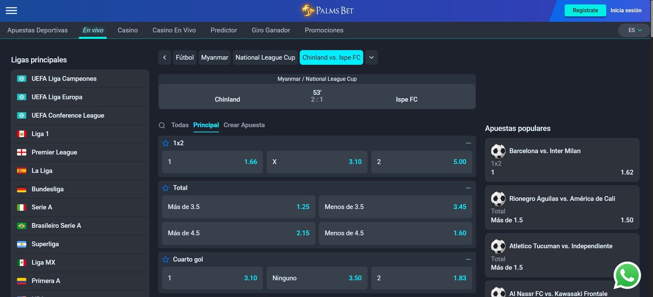Pick team 2 at 1.83 for Cuarto gol
653x297 pixels.
[x=422, y=278]
